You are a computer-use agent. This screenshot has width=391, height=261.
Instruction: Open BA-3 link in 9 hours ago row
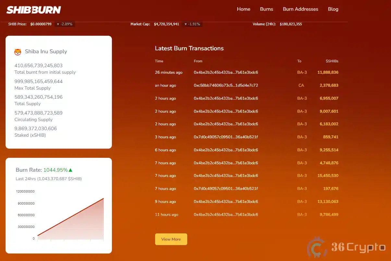click(x=302, y=202)
